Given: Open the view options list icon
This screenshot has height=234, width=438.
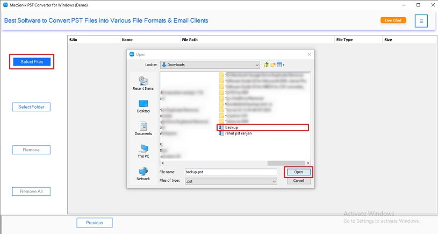Looking at the screenshot, I should (x=281, y=65).
